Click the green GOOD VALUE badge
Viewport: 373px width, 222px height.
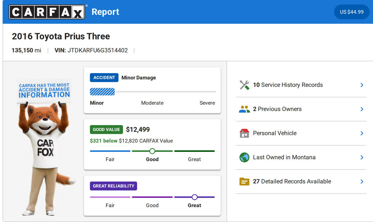click(106, 129)
